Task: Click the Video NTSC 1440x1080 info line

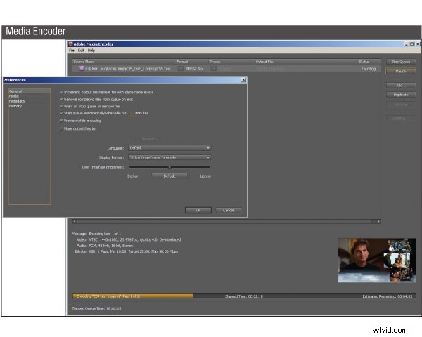Action: click(x=129, y=239)
